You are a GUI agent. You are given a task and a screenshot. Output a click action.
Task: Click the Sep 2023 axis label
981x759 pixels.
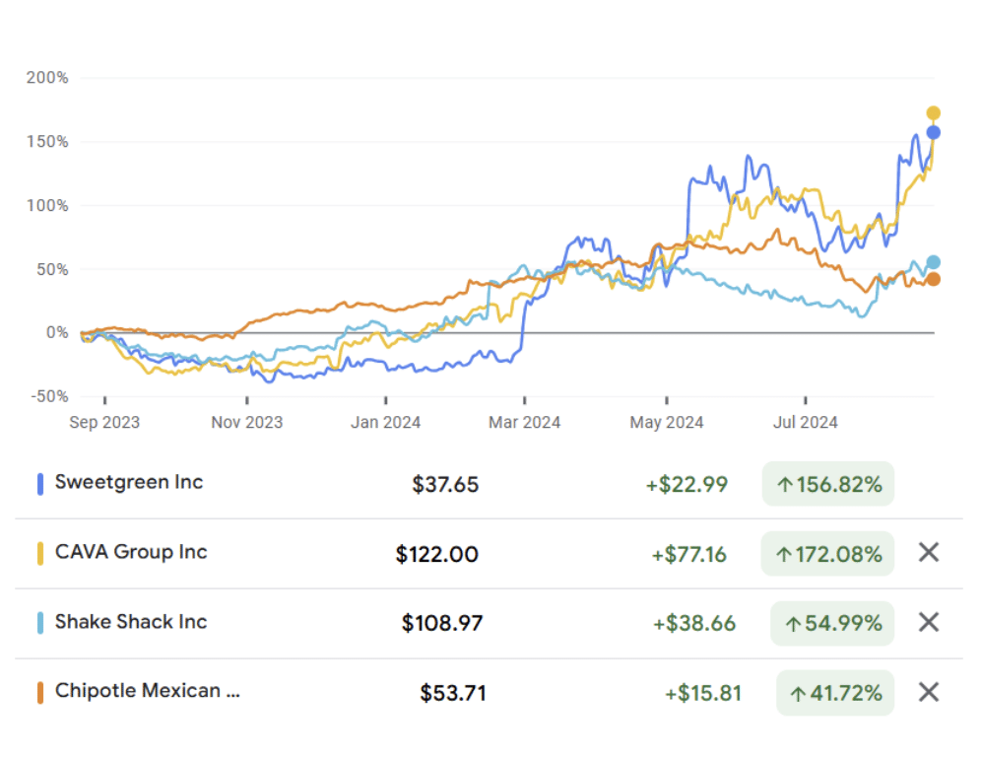(104, 422)
